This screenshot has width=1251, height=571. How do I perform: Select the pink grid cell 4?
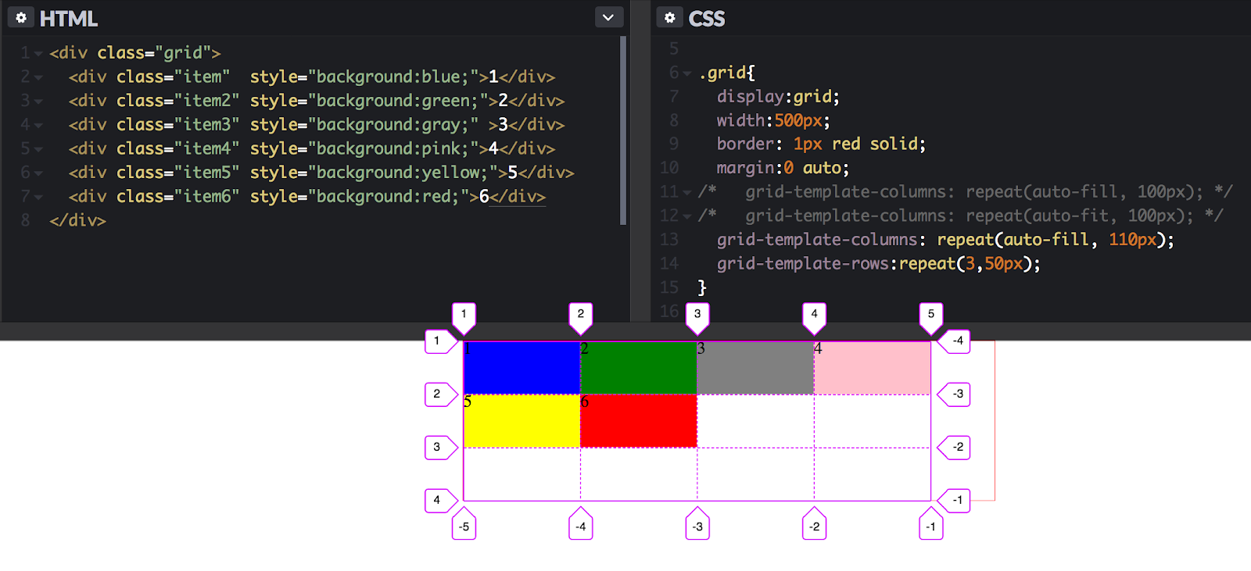pyautogui.click(x=873, y=367)
